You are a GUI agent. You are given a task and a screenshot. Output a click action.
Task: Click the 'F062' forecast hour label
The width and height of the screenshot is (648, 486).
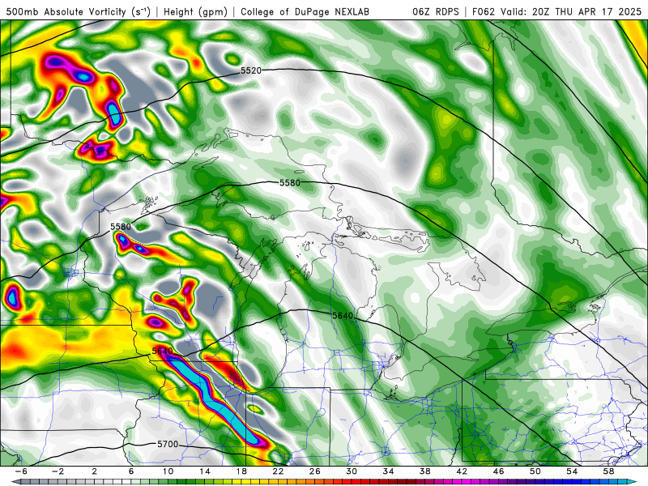tap(484, 11)
